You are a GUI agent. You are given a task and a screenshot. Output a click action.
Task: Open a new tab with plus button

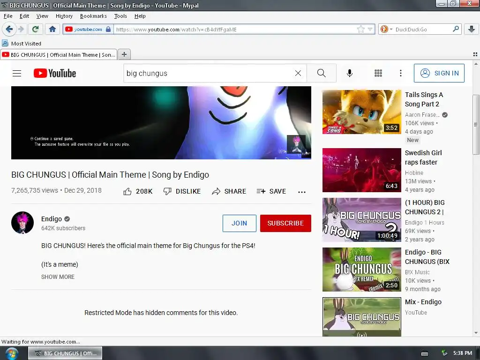[124, 54]
